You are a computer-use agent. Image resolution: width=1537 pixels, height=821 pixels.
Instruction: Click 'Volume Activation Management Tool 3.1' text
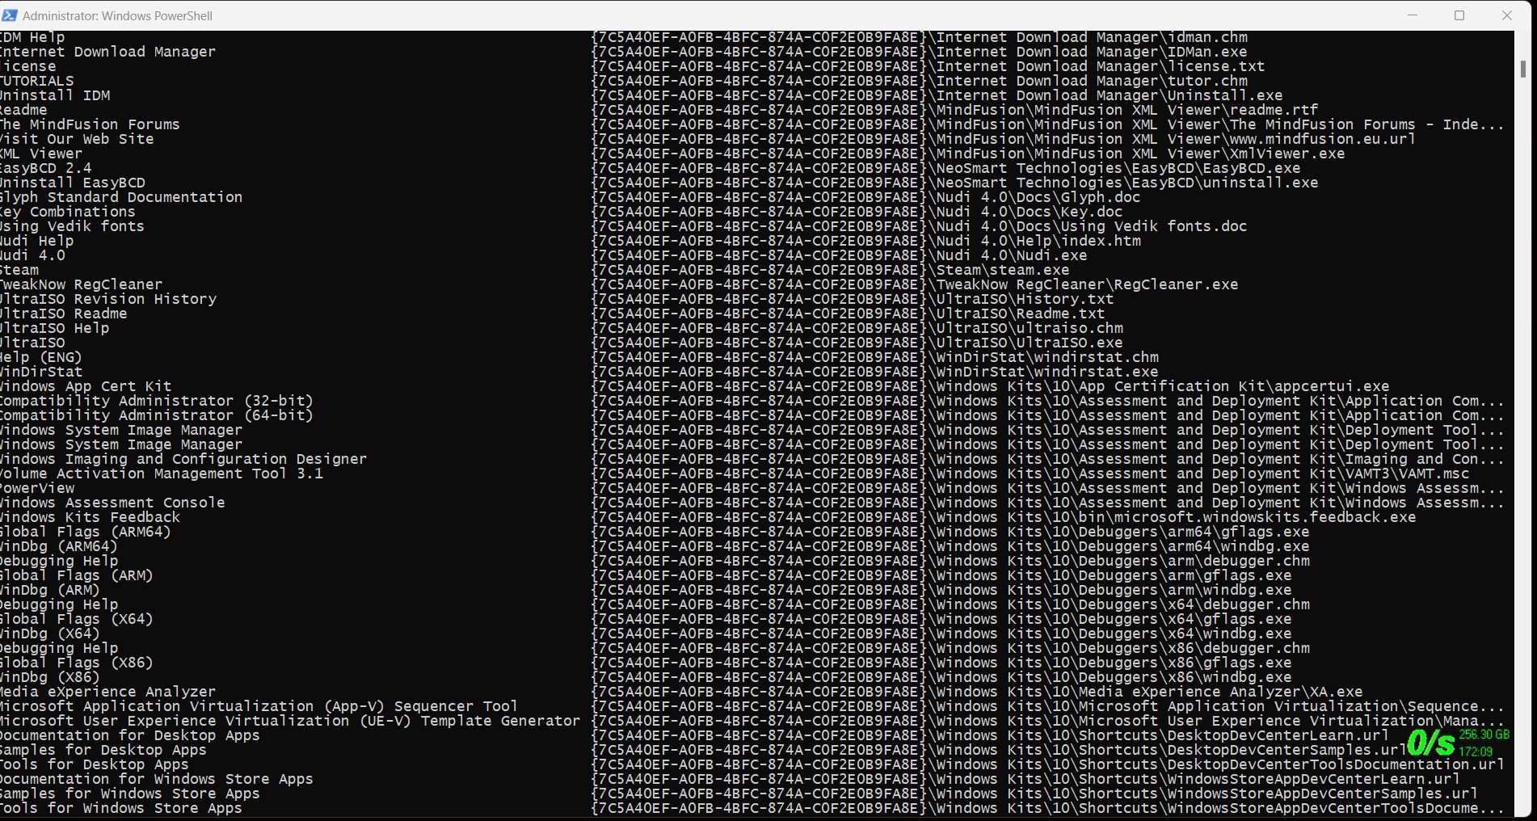pos(162,474)
